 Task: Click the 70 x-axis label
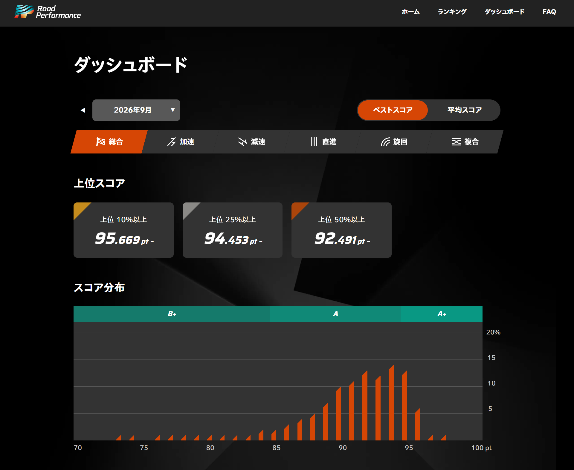(78, 448)
